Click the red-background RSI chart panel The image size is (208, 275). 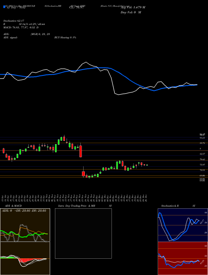tap(183, 258)
